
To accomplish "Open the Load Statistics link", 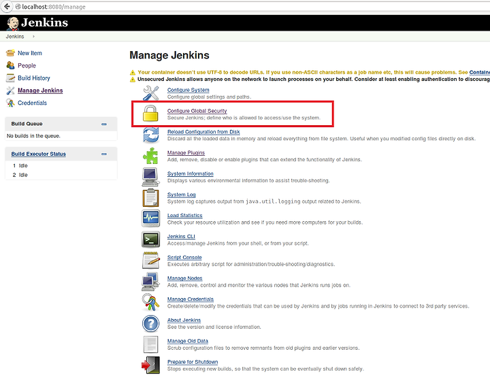I will [184, 216].
